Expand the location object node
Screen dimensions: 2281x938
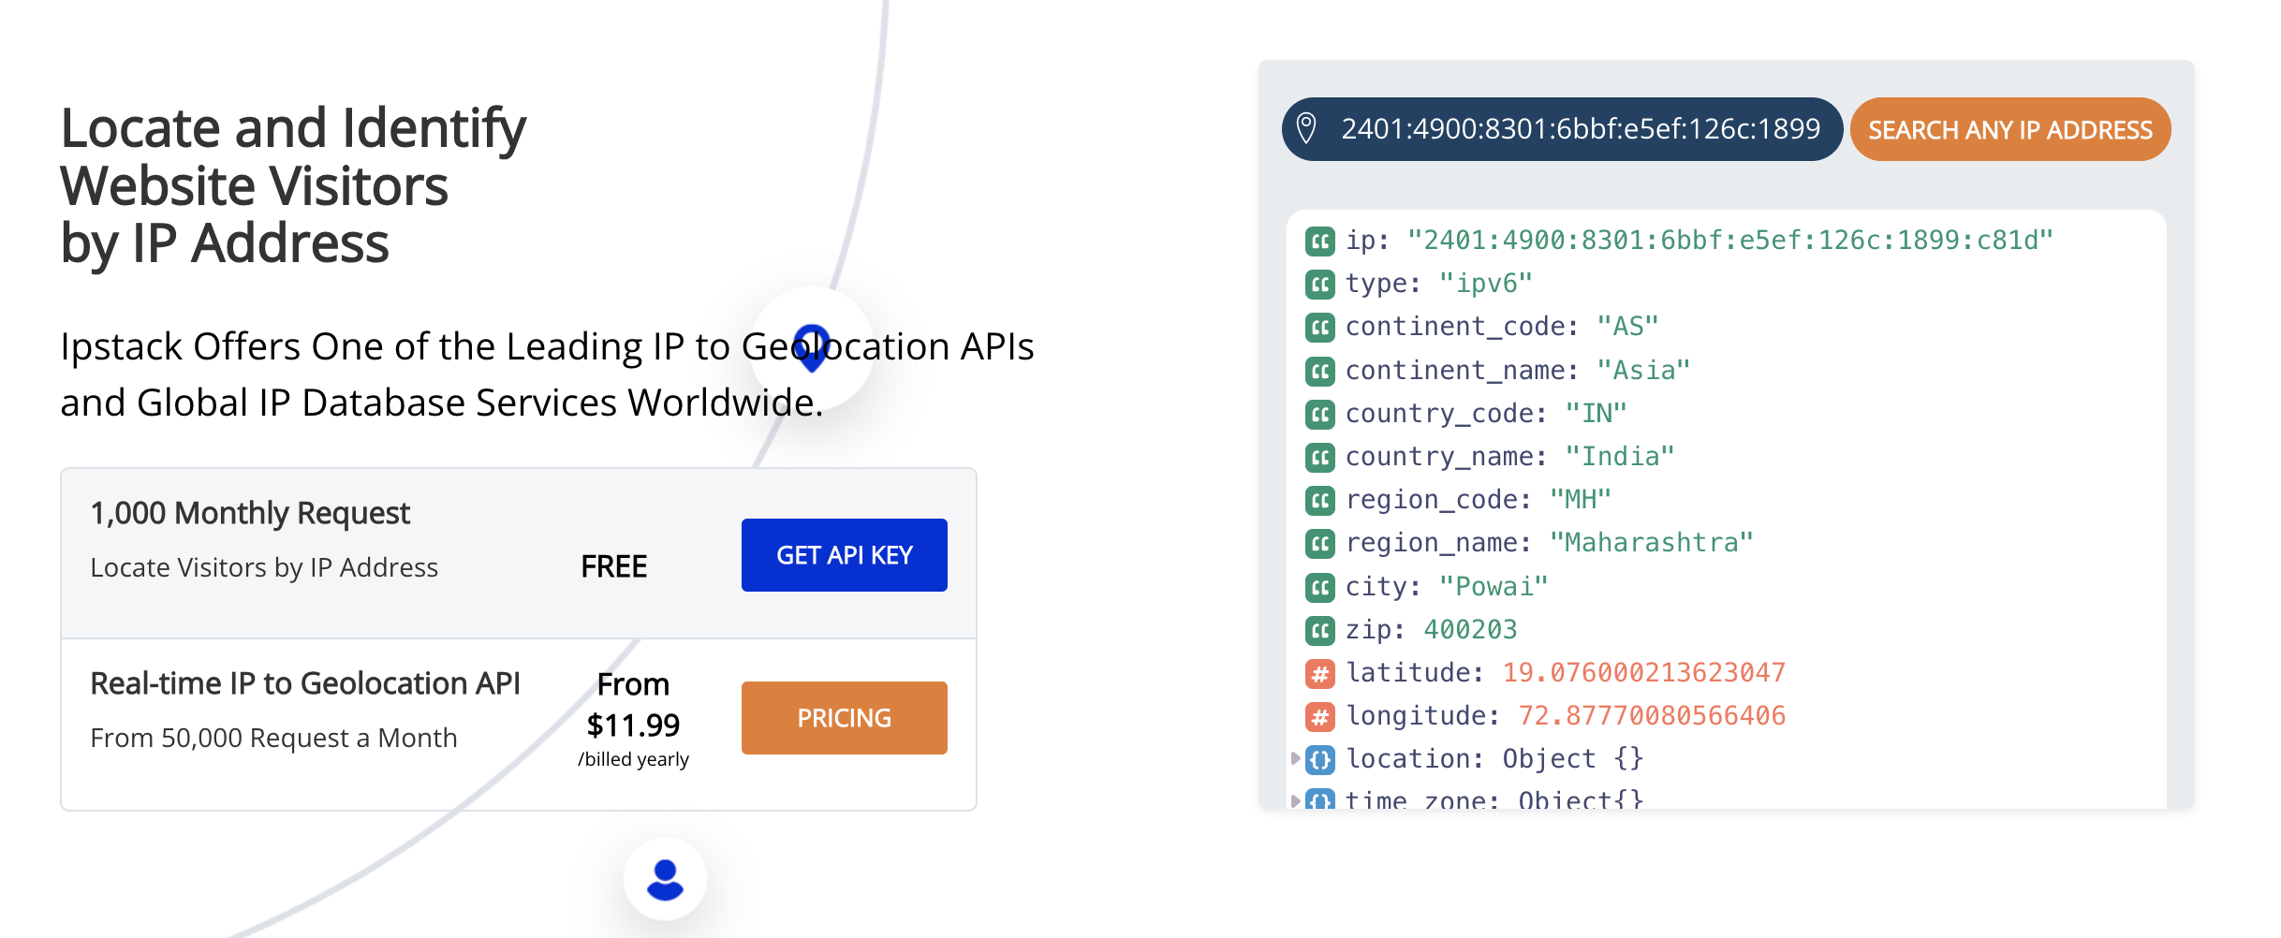point(1295,758)
